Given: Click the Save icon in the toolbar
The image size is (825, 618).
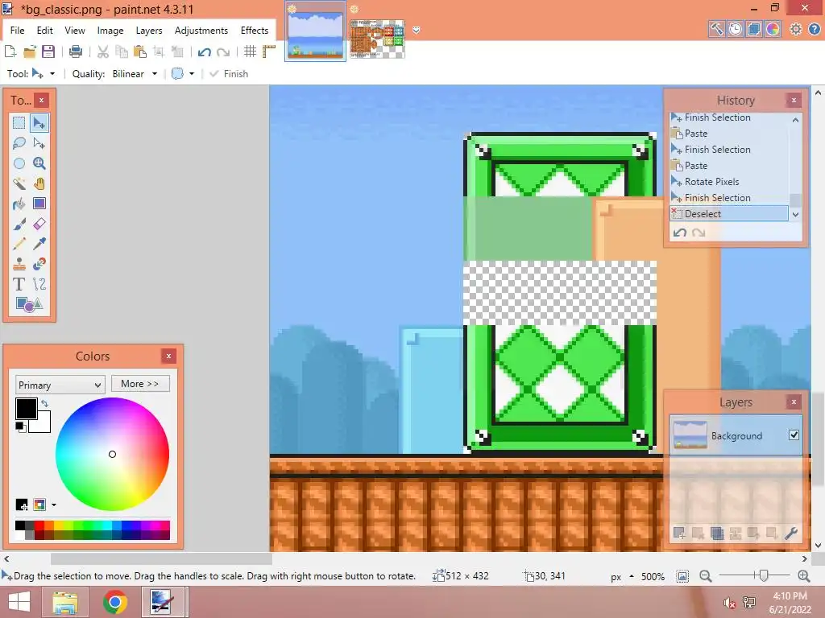Looking at the screenshot, I should (48, 51).
